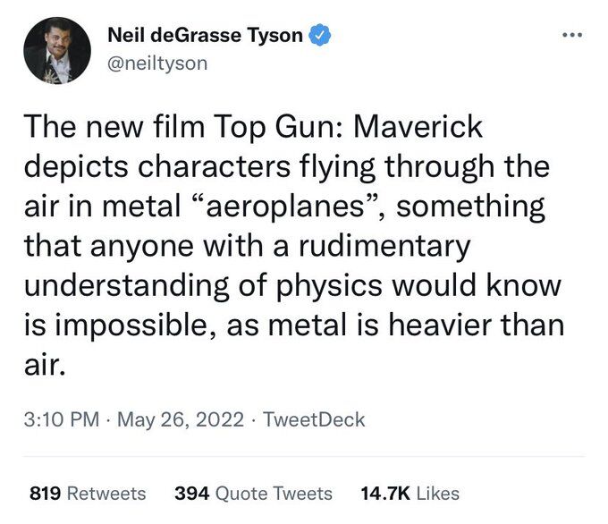Viewport: 608px width, 524px height.
Task: Open the three-dot more options menu
Action: [x=572, y=35]
